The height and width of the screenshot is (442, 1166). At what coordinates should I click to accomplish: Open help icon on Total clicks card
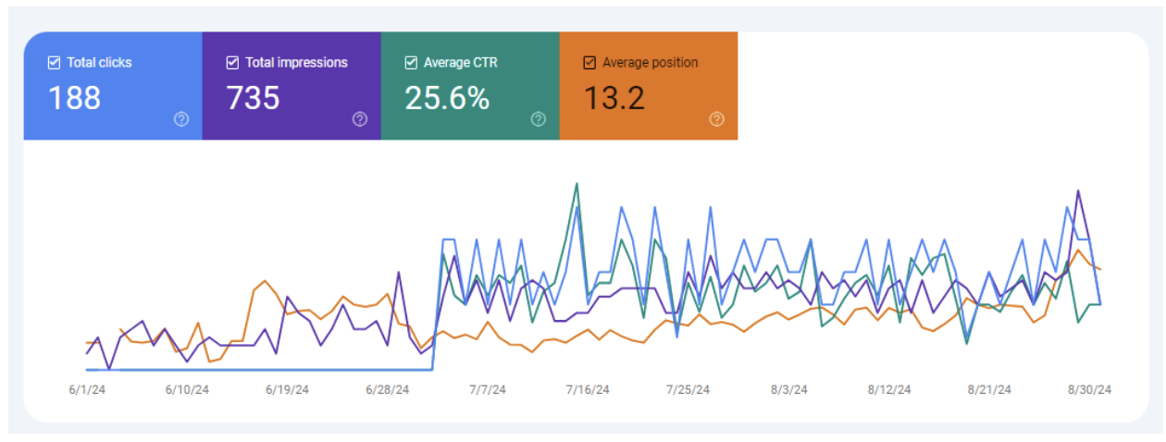pos(181,119)
